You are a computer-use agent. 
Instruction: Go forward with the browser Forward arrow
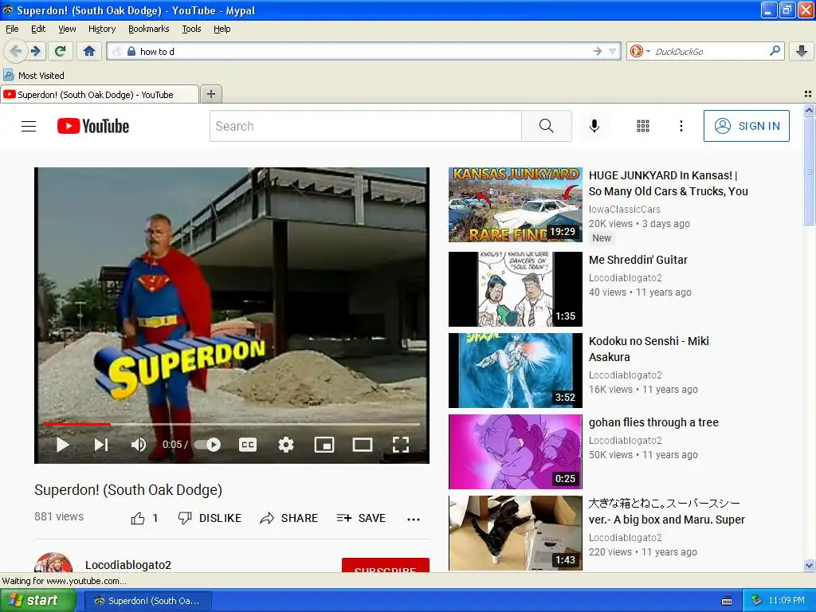point(36,51)
